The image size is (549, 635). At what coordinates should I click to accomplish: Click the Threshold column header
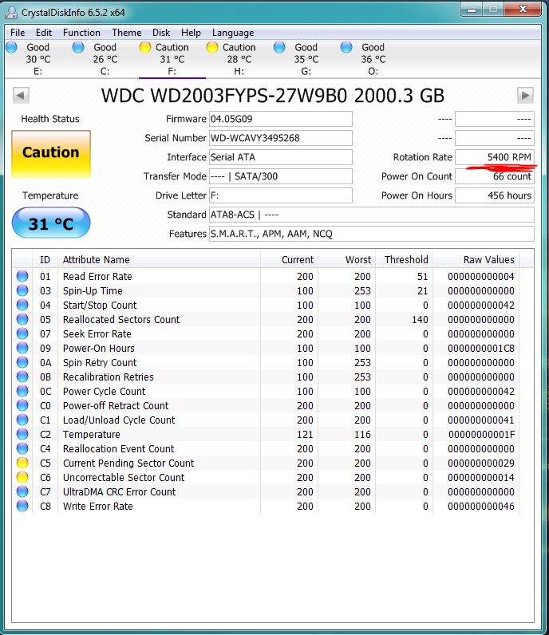coord(404,259)
